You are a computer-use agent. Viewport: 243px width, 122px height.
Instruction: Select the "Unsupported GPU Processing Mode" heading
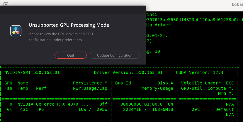coord(69,25)
